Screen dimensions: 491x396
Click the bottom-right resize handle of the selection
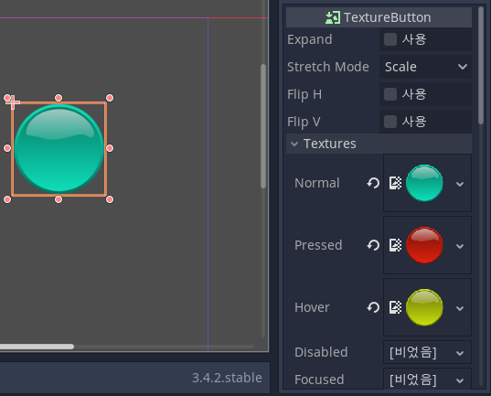110,199
